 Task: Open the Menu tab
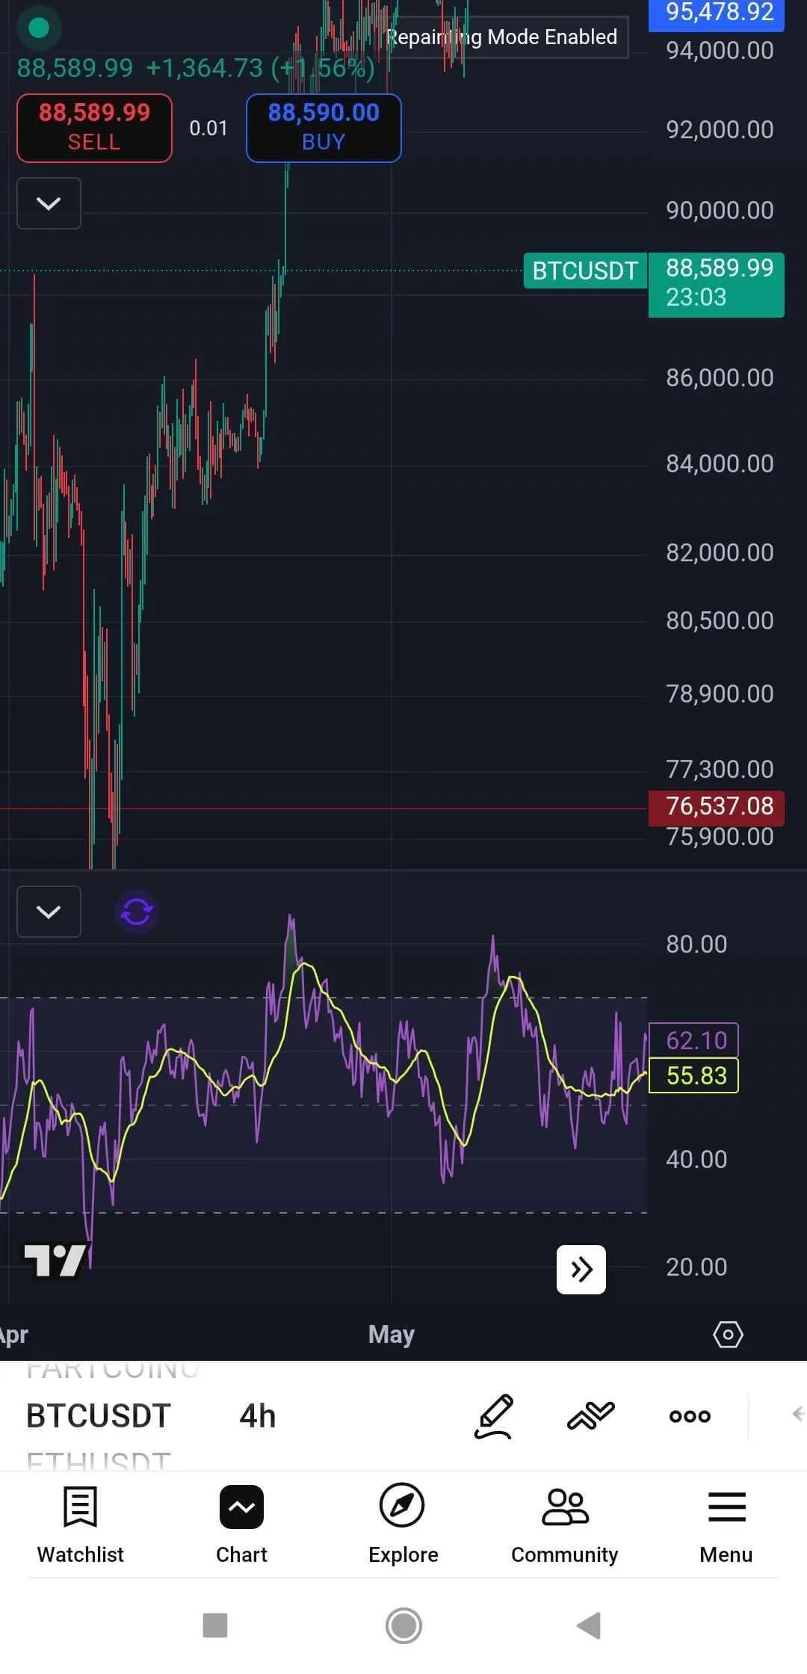coord(726,1525)
